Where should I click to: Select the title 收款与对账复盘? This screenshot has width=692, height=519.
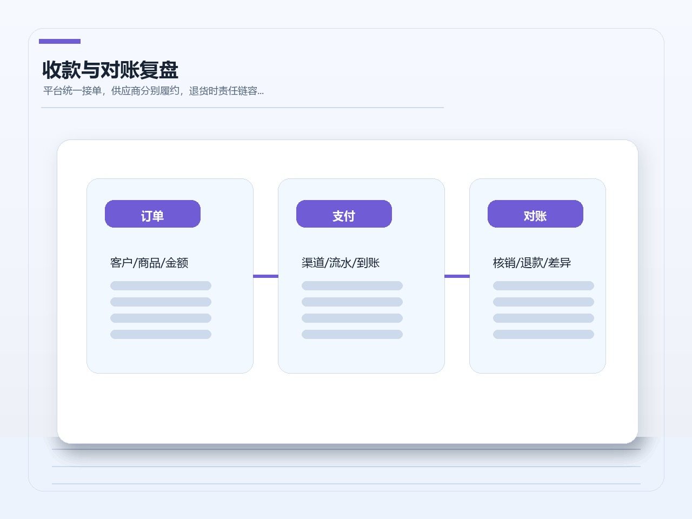110,70
